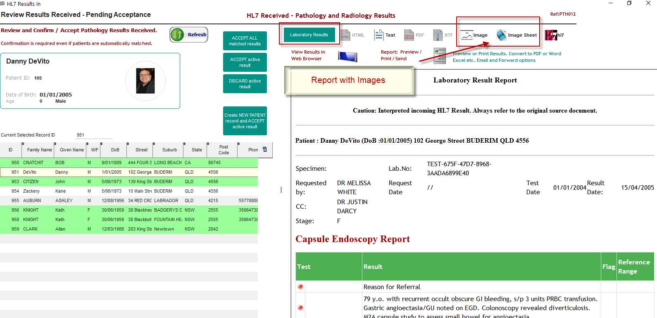This screenshot has height=318, width=657.
Task: Click the report preview/print icon
Action: coord(440,56)
